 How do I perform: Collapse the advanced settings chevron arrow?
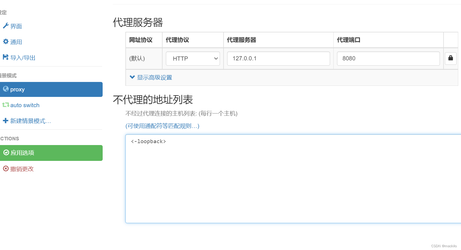point(132,77)
